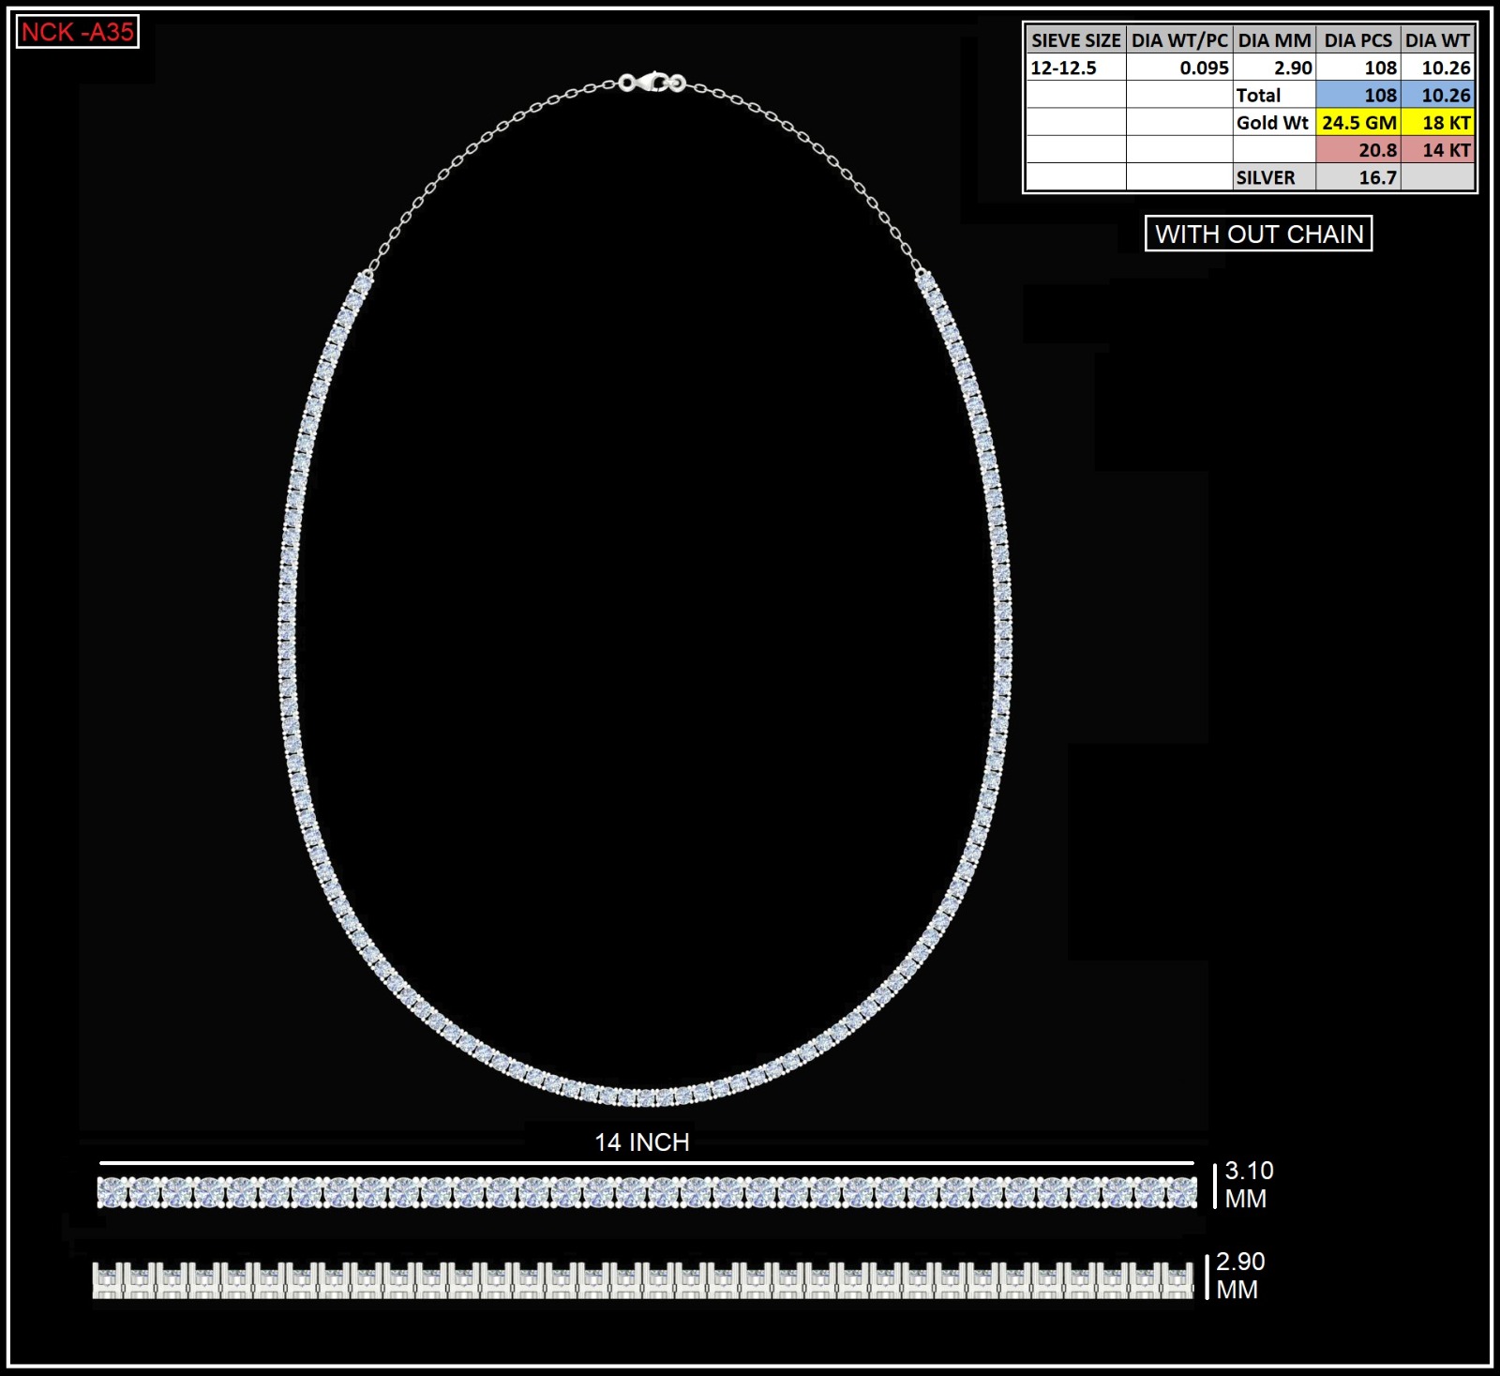Click the 2.90 MM height dimension label

pos(1239,1276)
